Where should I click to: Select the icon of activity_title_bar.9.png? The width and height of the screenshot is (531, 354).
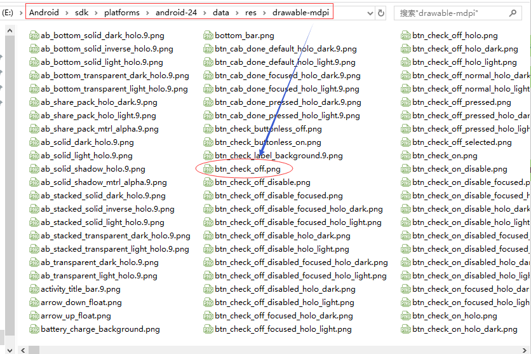pos(34,289)
